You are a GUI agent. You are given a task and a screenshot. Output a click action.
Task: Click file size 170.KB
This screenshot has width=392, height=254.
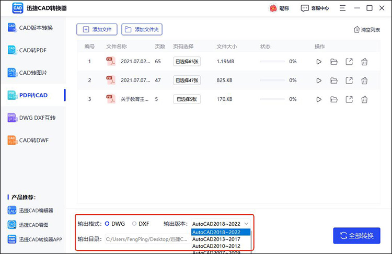(225, 99)
